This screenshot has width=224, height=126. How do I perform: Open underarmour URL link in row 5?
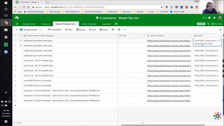pos(169,61)
